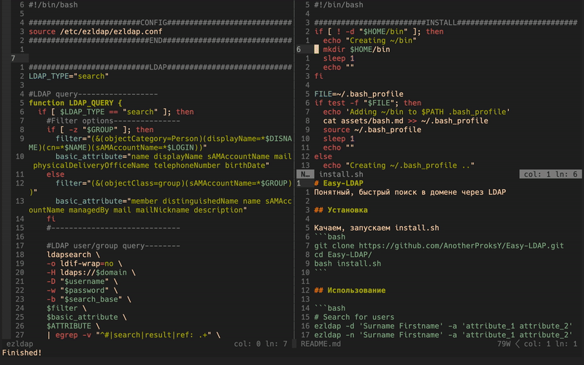Click the 'echo "Creating ~/bin"' line
584x365 pixels.
(x=370, y=41)
